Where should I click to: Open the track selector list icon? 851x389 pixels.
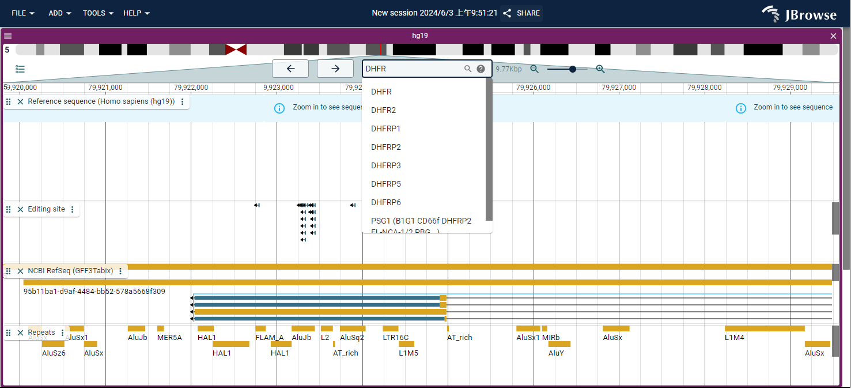(x=20, y=69)
